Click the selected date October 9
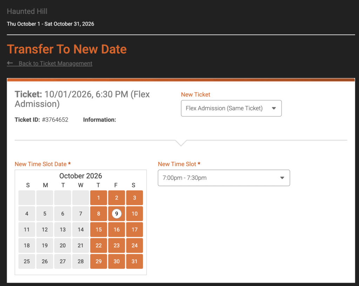Image resolution: width=359 pixels, height=286 pixels. click(116, 214)
